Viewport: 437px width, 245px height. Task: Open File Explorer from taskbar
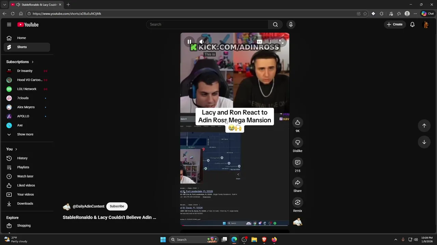pos(254,240)
